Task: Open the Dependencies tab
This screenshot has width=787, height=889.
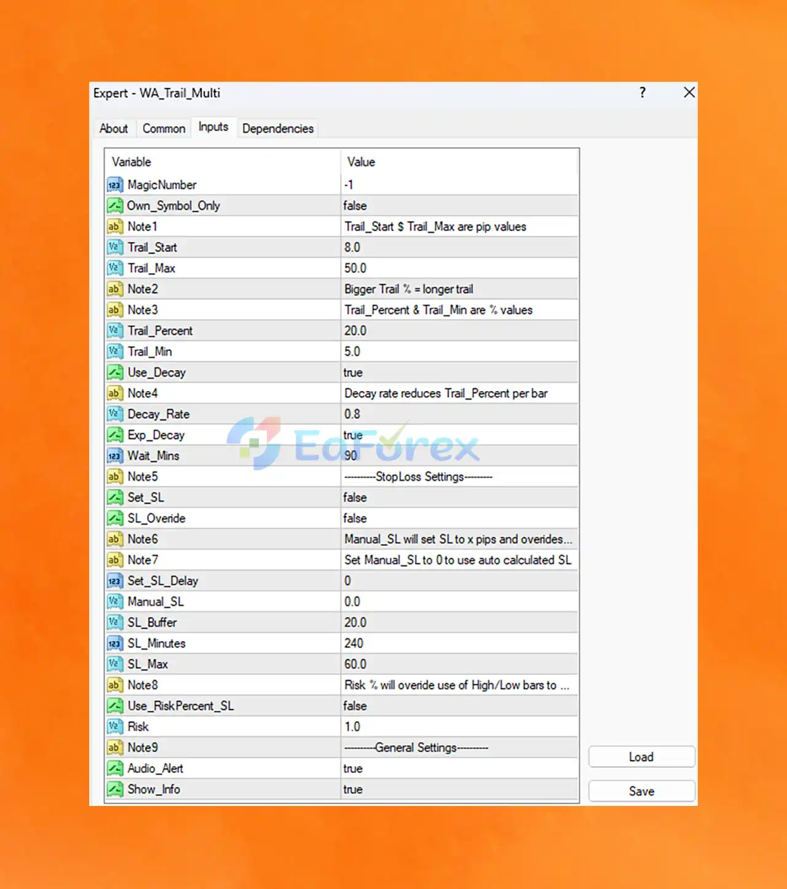Action: point(278,128)
